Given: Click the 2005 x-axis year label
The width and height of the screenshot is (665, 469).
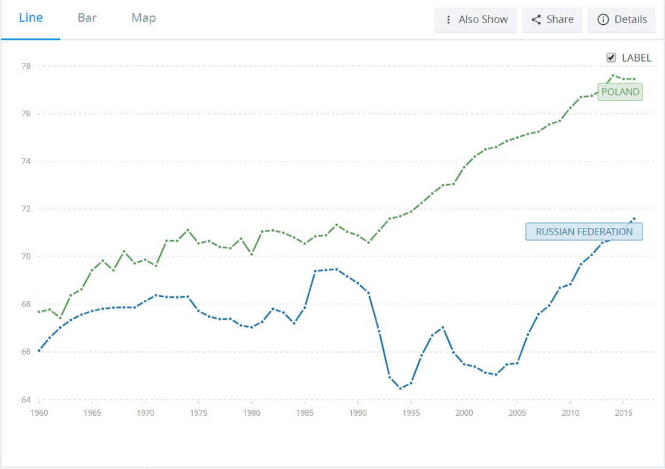Looking at the screenshot, I should pyautogui.click(x=517, y=413).
